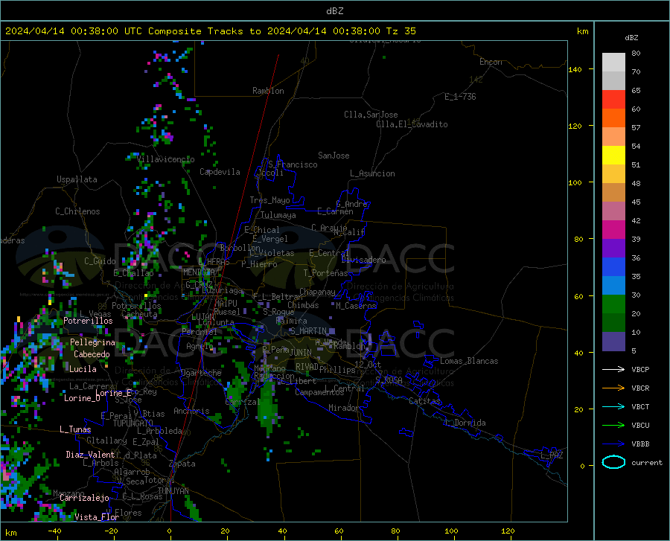Click the L_Tunas map label
Screen dimensions: 670x541
point(75,429)
